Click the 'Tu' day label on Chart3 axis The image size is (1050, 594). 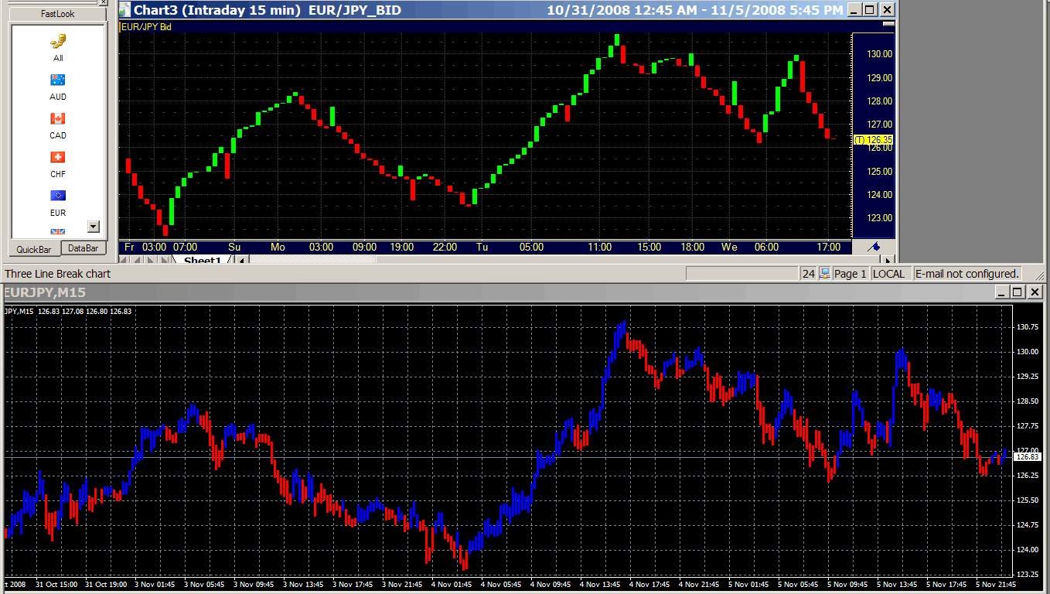pos(482,247)
